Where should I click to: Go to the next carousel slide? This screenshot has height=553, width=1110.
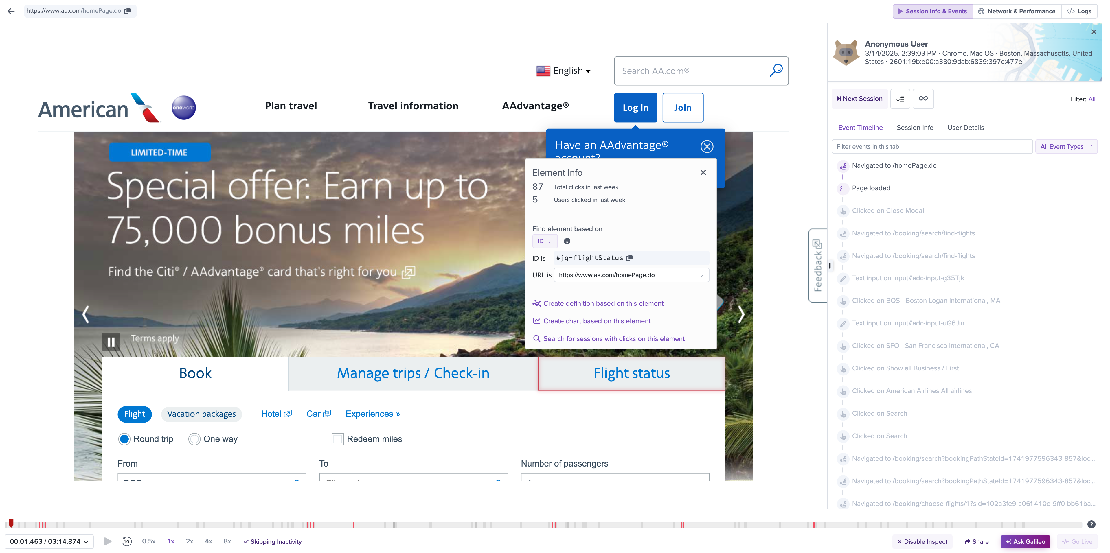pos(741,314)
